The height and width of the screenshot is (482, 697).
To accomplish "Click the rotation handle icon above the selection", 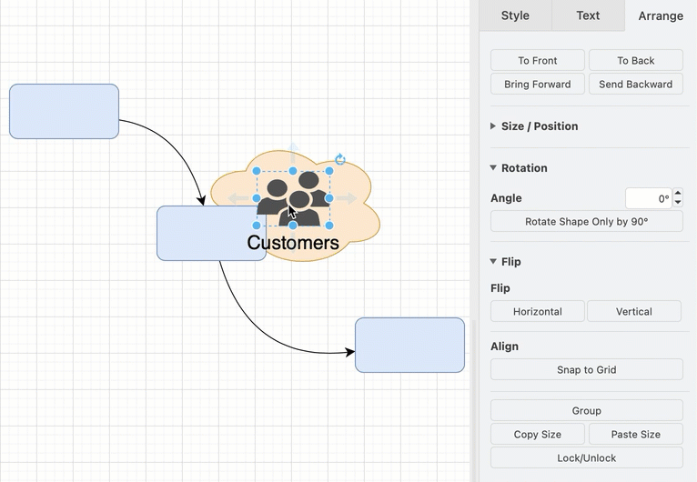I will point(340,159).
